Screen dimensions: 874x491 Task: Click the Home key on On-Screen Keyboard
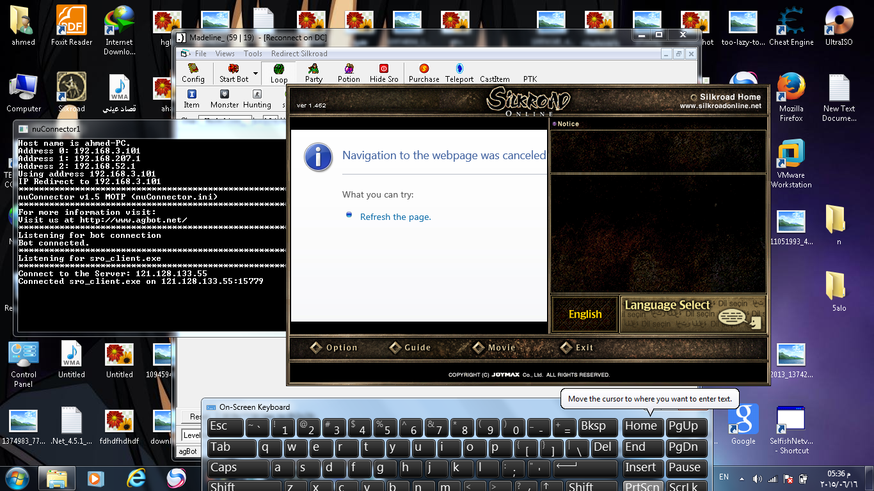(x=643, y=427)
